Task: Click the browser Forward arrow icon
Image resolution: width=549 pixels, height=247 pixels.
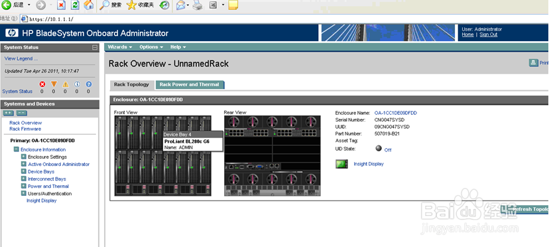Action: pyautogui.click(x=41, y=5)
